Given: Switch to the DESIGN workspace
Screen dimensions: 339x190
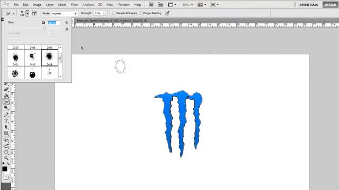Looking at the screenshot, I should point(330,5).
